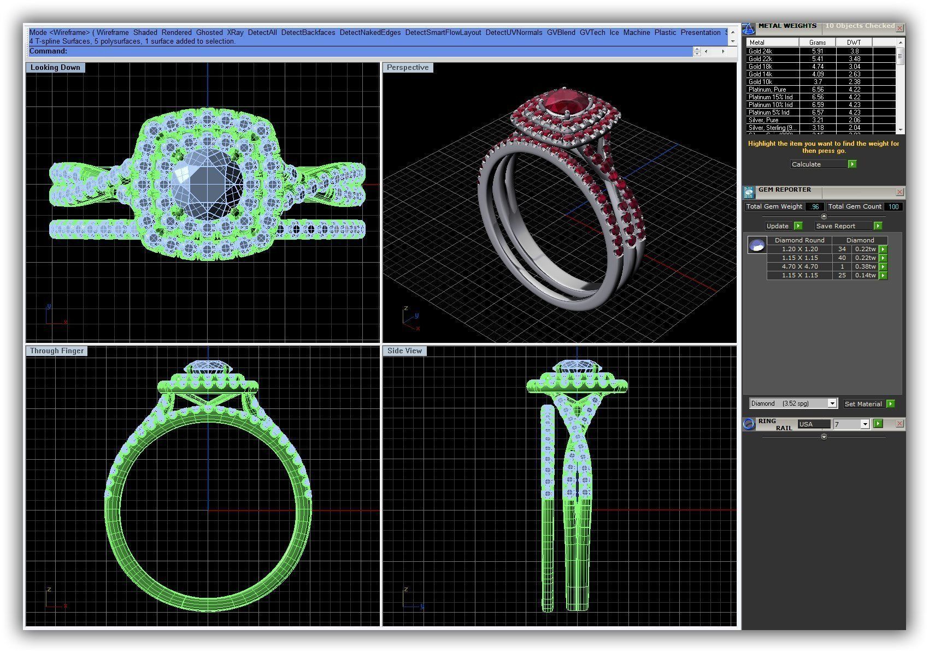Close the Ring Rail panel
The width and height of the screenshot is (929, 653).
coord(900,424)
